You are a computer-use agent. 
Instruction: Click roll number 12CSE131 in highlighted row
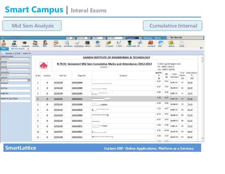pos(58,99)
